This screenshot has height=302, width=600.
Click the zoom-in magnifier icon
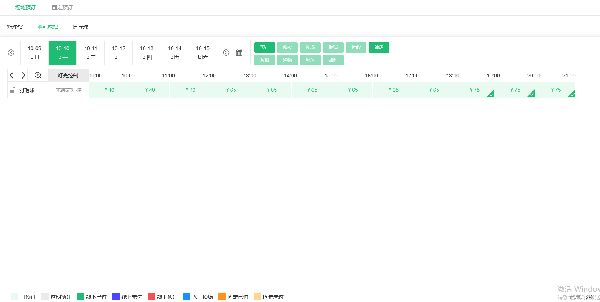point(38,75)
